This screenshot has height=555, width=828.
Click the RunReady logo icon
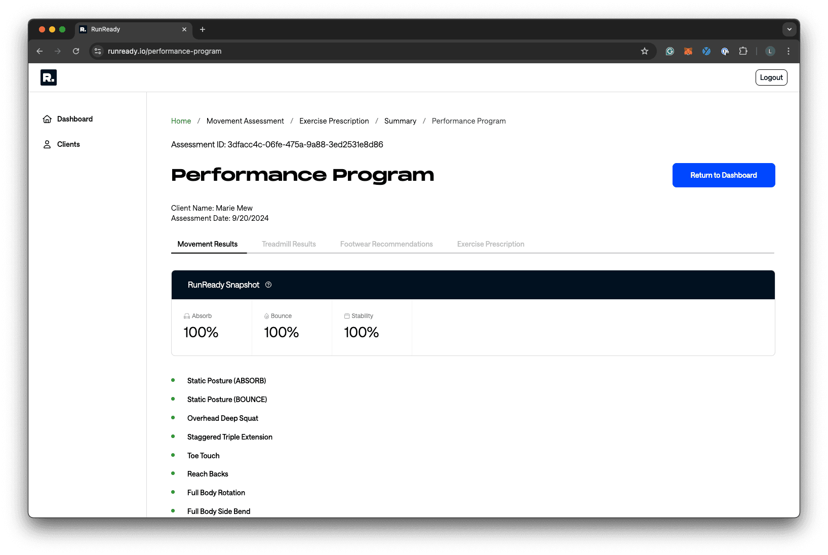49,77
